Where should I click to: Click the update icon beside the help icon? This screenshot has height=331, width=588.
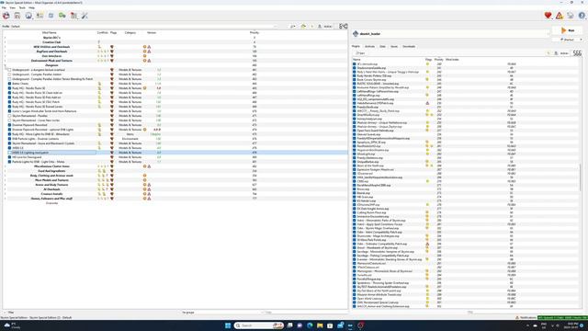tap(571, 16)
